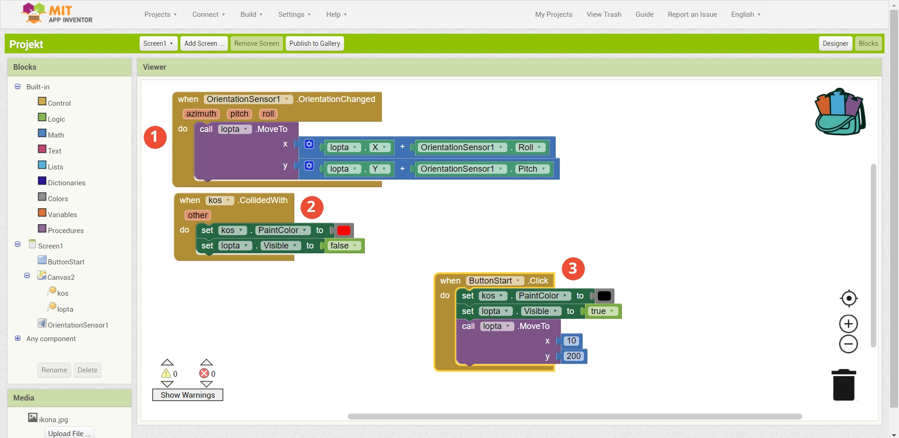
Task: Go to previous warning using up arrow
Action: (167, 362)
